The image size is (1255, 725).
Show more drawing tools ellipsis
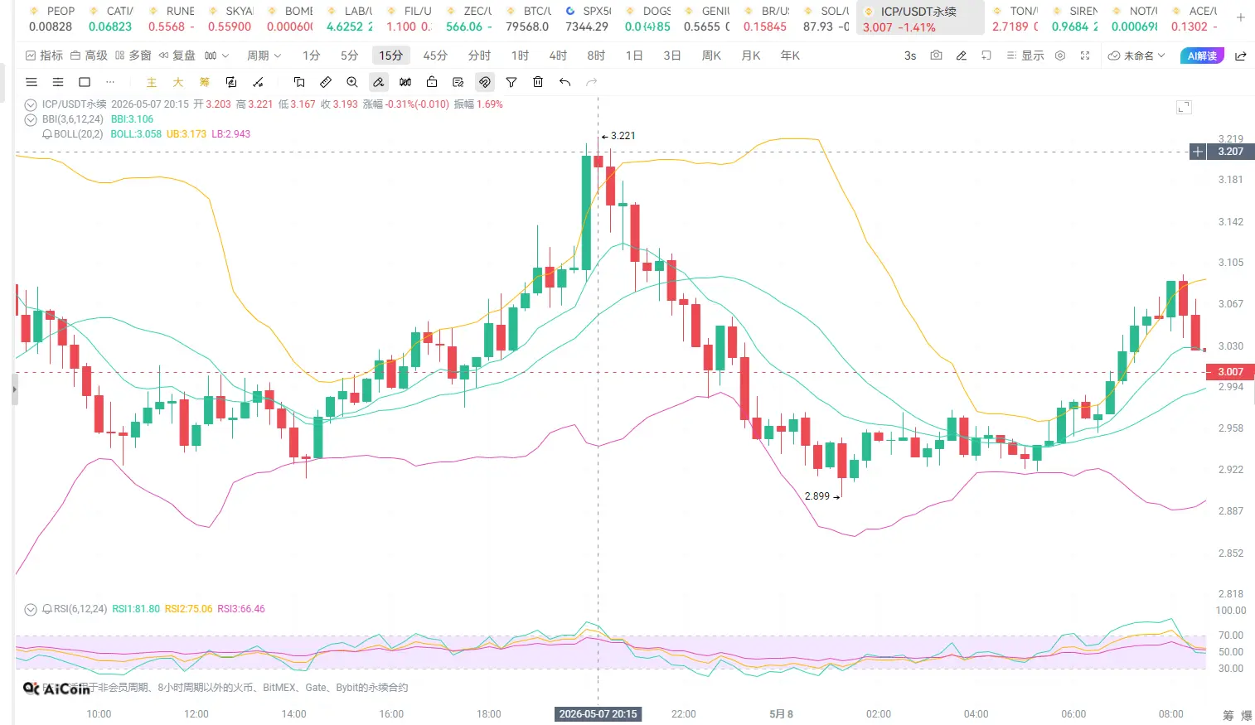[x=110, y=82]
